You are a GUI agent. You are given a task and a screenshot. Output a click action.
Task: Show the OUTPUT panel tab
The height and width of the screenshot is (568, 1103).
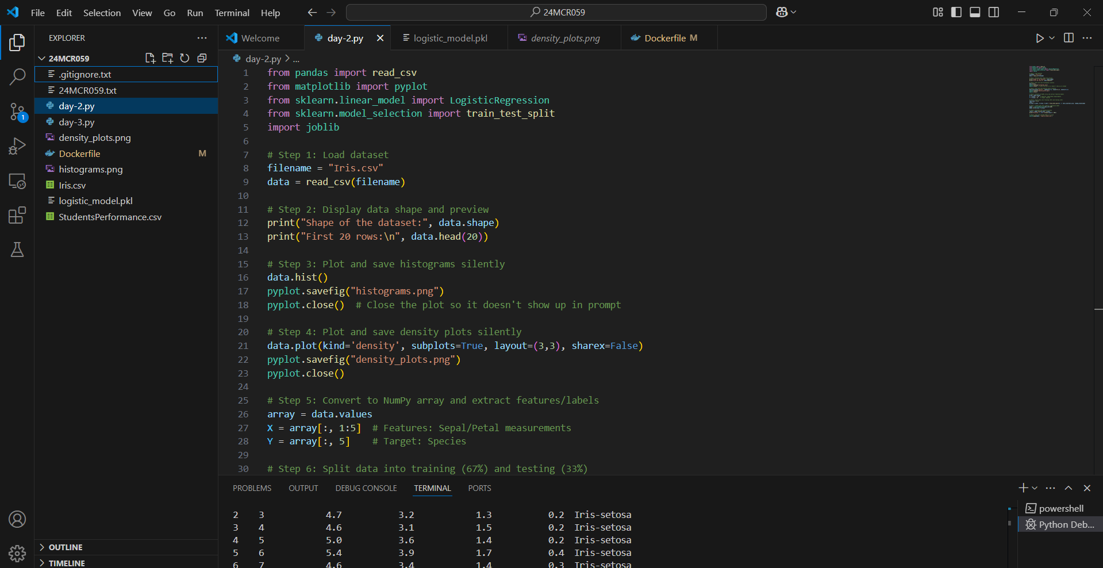coord(303,488)
